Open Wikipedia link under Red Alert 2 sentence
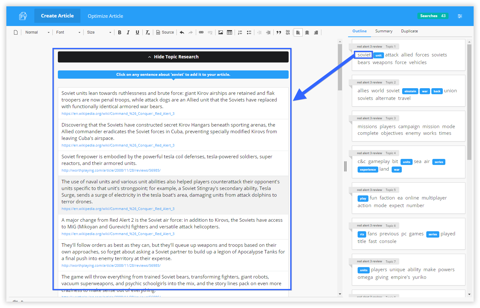 (118, 234)
